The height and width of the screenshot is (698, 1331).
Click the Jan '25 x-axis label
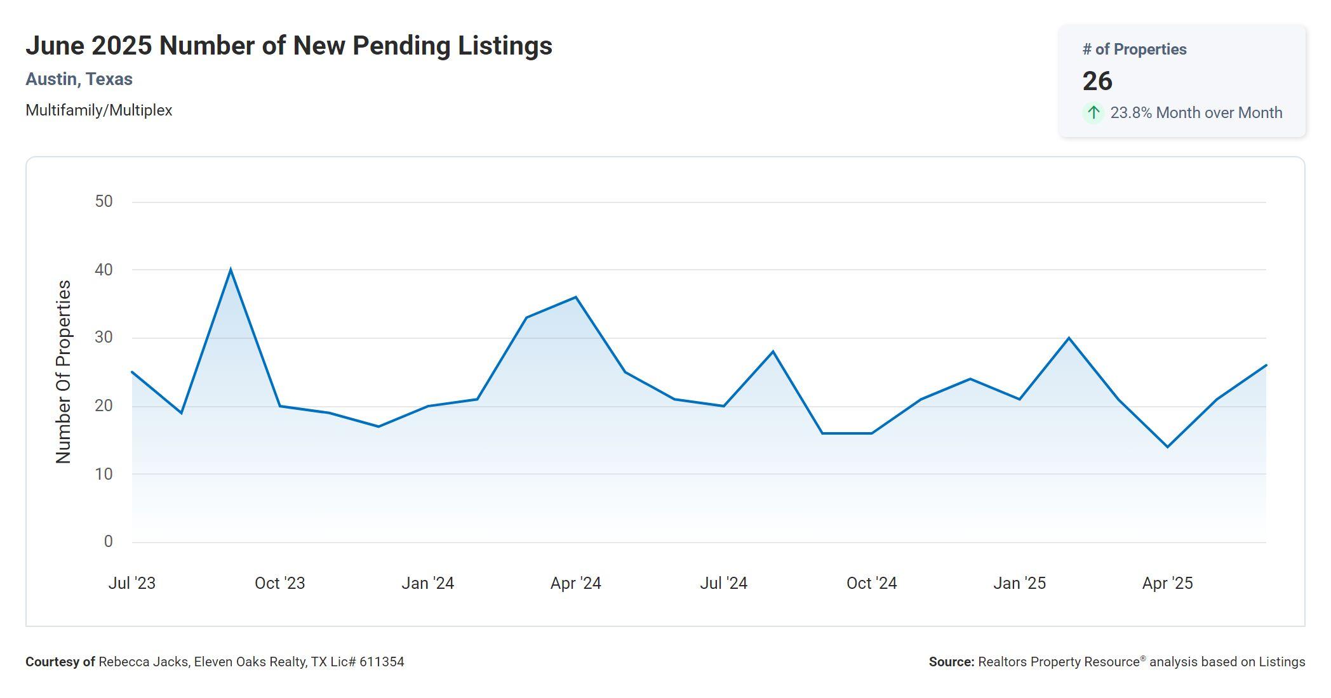[x=1019, y=583]
